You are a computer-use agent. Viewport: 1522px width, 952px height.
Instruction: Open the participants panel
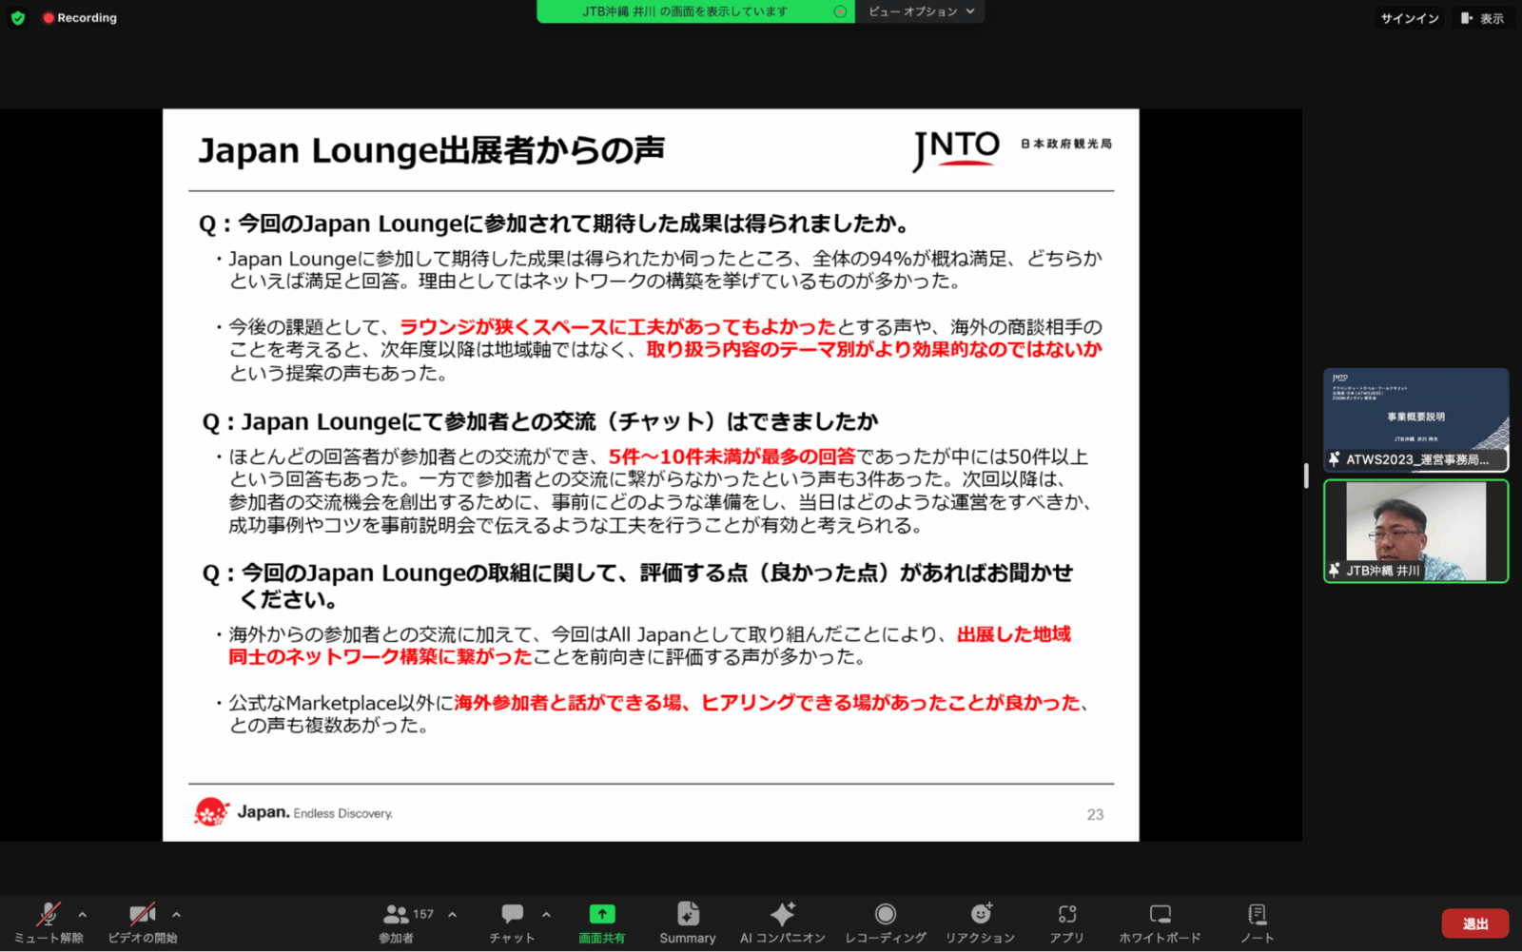click(397, 923)
